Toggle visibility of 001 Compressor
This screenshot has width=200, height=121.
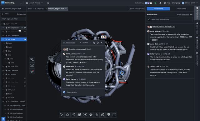click(25, 28)
